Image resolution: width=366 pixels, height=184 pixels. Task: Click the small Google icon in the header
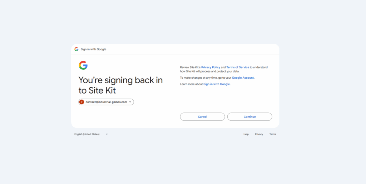tap(76, 49)
